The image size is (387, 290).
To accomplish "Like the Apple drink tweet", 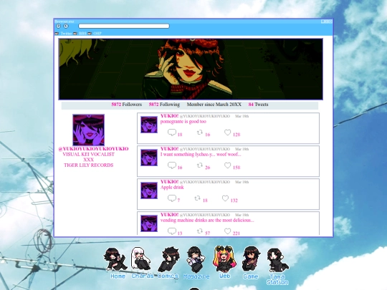I will (x=225, y=198).
